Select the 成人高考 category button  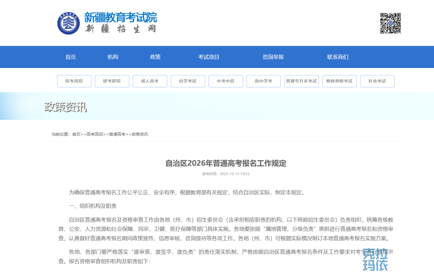tap(150, 81)
